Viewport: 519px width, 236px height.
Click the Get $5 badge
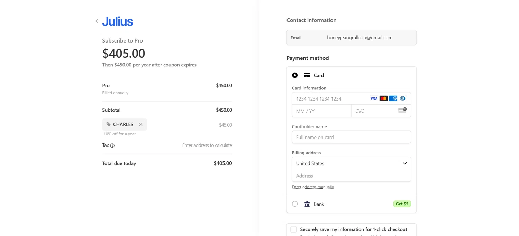402,204
